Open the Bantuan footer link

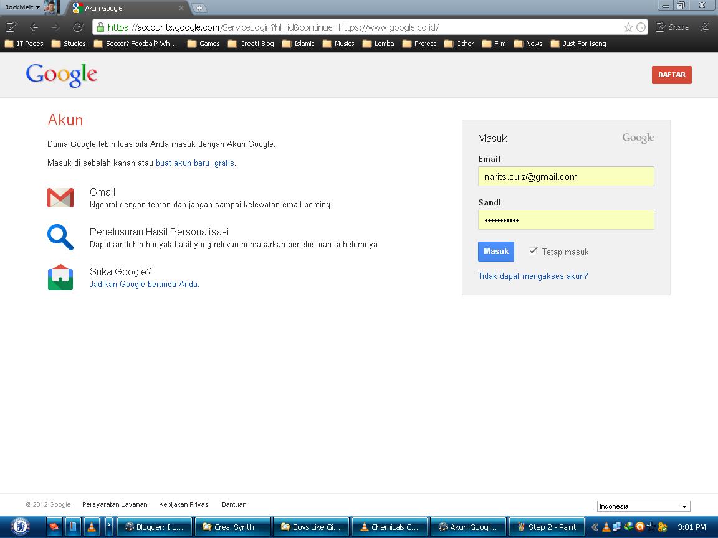pyautogui.click(x=234, y=504)
